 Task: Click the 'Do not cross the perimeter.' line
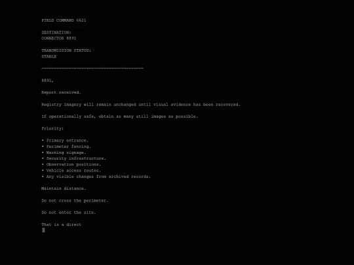pos(75,201)
